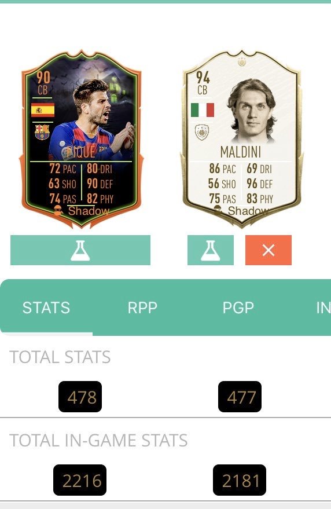Viewport: 331px width, 509px height.
Task: Switch to the STATS tab
Action: pos(46,307)
